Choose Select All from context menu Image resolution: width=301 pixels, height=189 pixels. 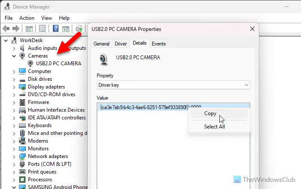tap(214, 127)
